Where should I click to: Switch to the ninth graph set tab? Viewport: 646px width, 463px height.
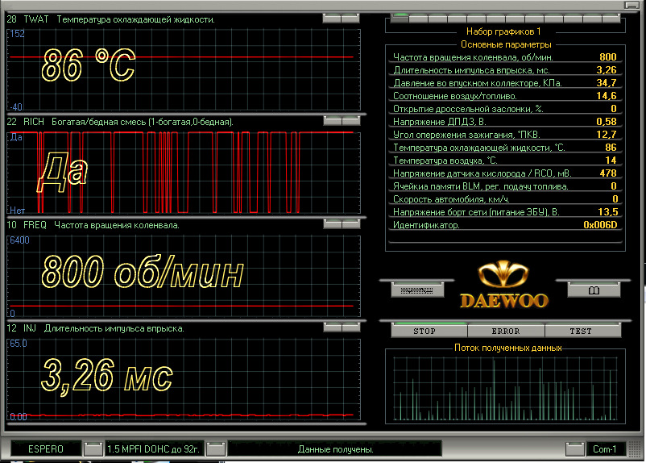553,19
